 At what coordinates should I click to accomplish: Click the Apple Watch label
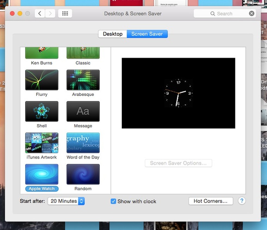coord(42,189)
